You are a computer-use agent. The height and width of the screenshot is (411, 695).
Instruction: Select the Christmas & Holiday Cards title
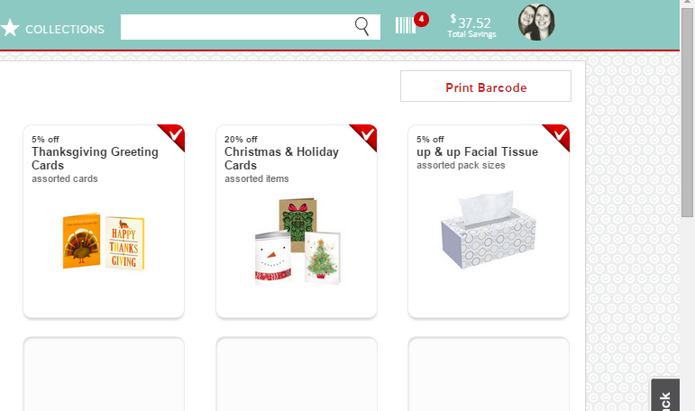pos(281,159)
